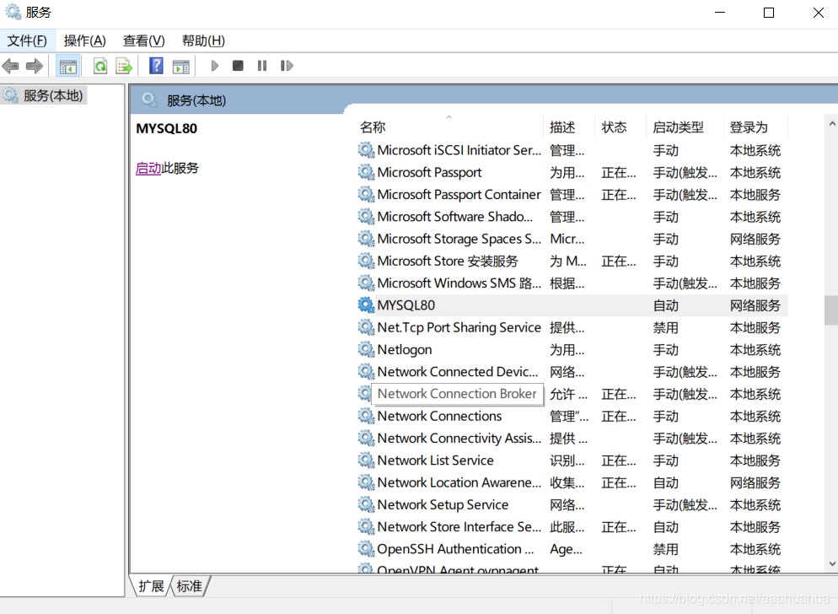Switch to the 标准 tab

(190, 586)
